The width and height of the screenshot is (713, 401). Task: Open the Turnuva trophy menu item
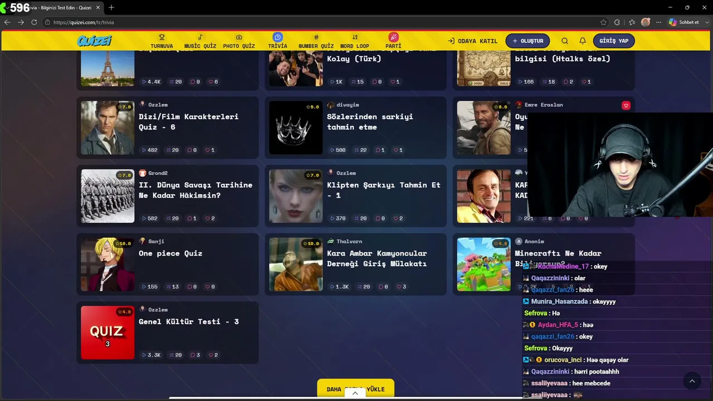tap(162, 41)
